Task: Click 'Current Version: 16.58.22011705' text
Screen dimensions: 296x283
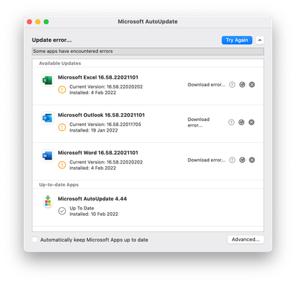Action: (x=106, y=125)
